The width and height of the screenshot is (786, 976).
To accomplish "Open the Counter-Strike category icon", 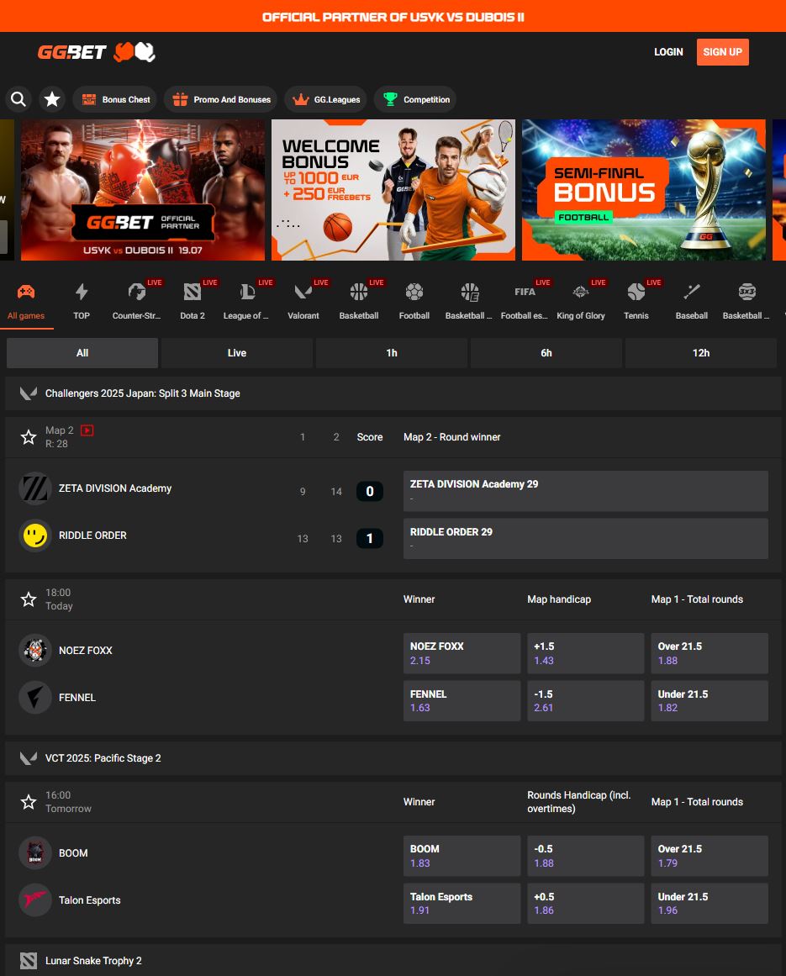I will click(x=137, y=292).
